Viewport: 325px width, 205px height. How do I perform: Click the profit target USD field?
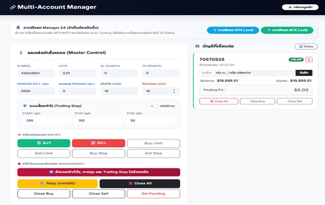[x=119, y=91]
